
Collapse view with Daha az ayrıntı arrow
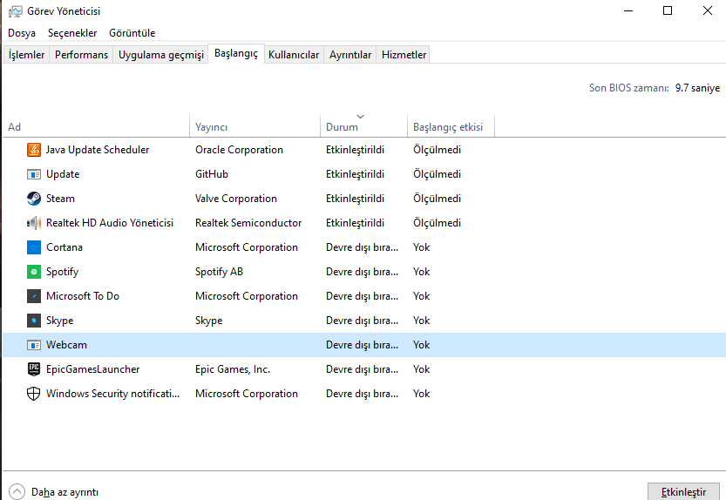point(17,491)
